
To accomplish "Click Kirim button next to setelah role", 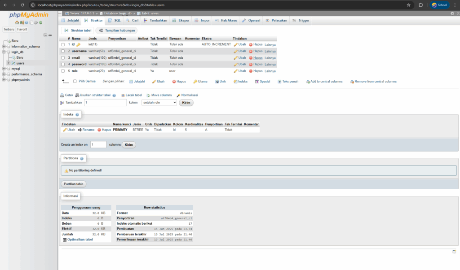I will tap(186, 103).
